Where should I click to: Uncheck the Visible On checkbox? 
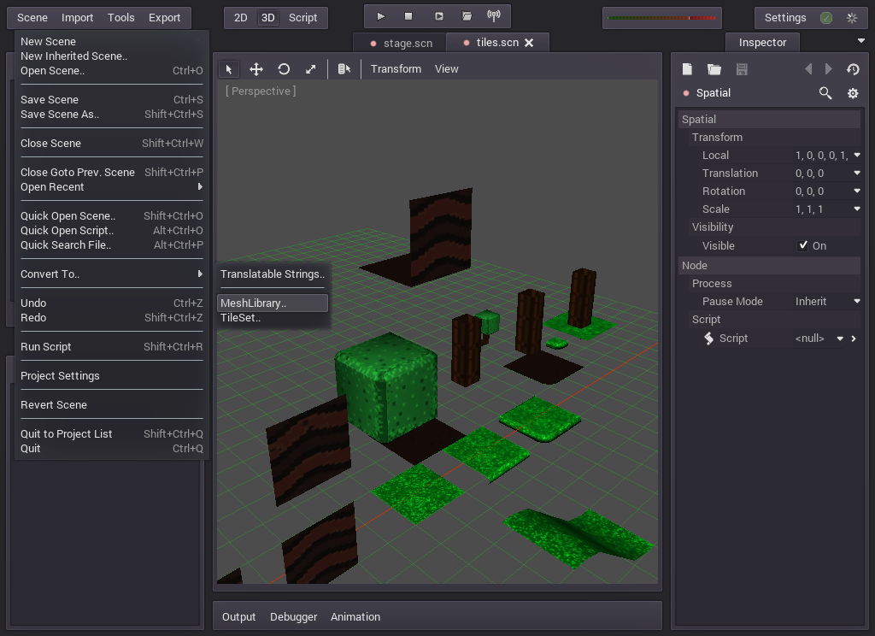803,245
